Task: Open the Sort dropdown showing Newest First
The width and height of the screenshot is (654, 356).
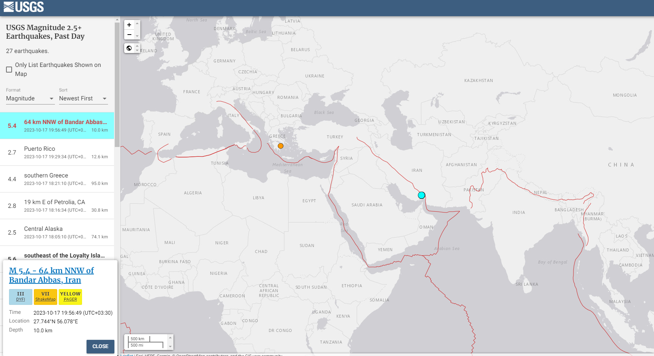Action: coord(83,98)
